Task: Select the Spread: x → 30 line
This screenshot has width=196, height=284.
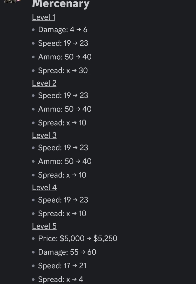Action: tap(63, 71)
